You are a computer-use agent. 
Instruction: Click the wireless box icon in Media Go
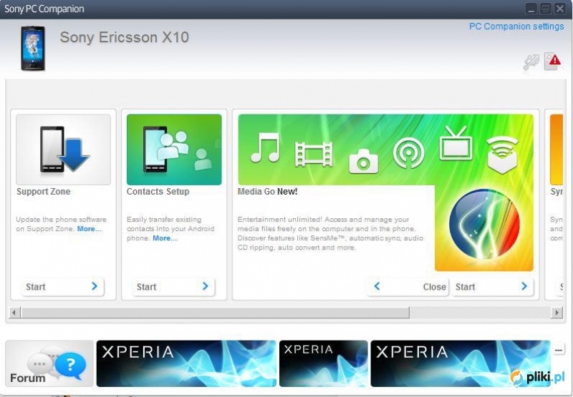(x=503, y=155)
